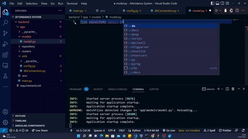Add a new terminal with plus
This screenshot has width=248, height=139.
pos(218,89)
